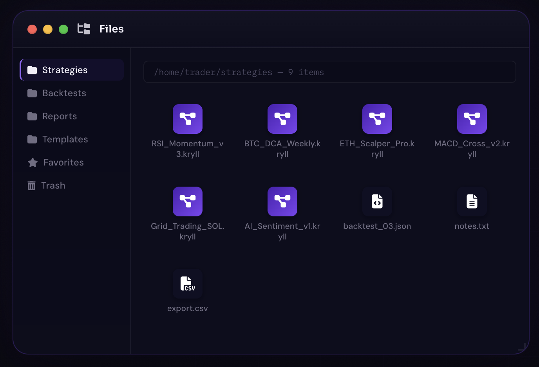The image size is (539, 367).
Task: Click the notes.txt filename label
Action: pos(472,226)
